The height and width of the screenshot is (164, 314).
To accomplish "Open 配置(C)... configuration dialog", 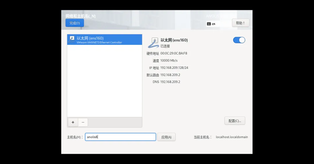I will pos(235,121).
